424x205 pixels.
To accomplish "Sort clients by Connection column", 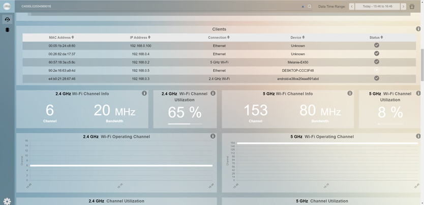I will (219, 37).
